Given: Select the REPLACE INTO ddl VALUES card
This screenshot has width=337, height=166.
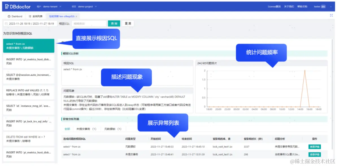Looking at the screenshot, I should (29, 92).
